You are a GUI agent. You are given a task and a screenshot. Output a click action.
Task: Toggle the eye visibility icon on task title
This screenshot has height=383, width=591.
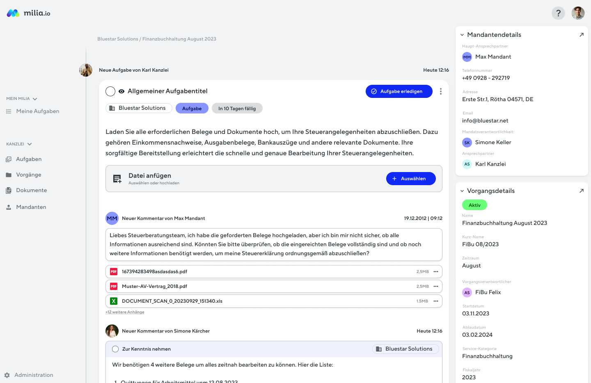pyautogui.click(x=121, y=91)
